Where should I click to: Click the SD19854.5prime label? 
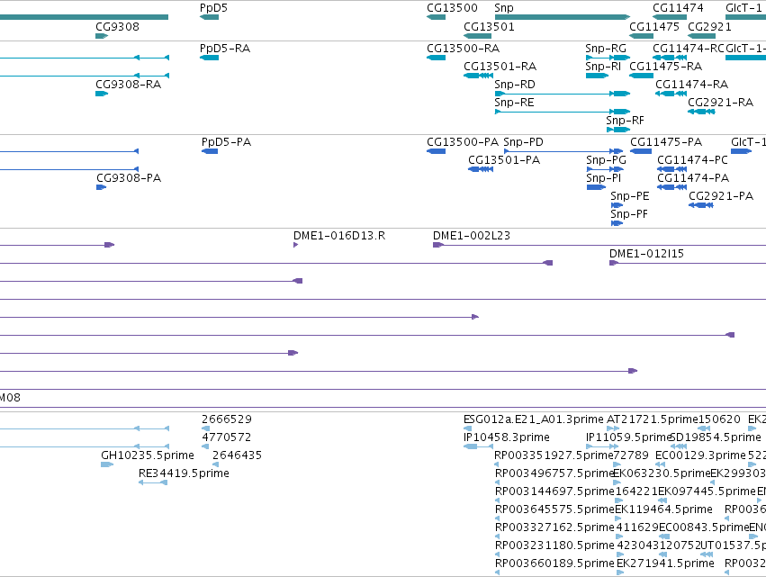point(716,437)
